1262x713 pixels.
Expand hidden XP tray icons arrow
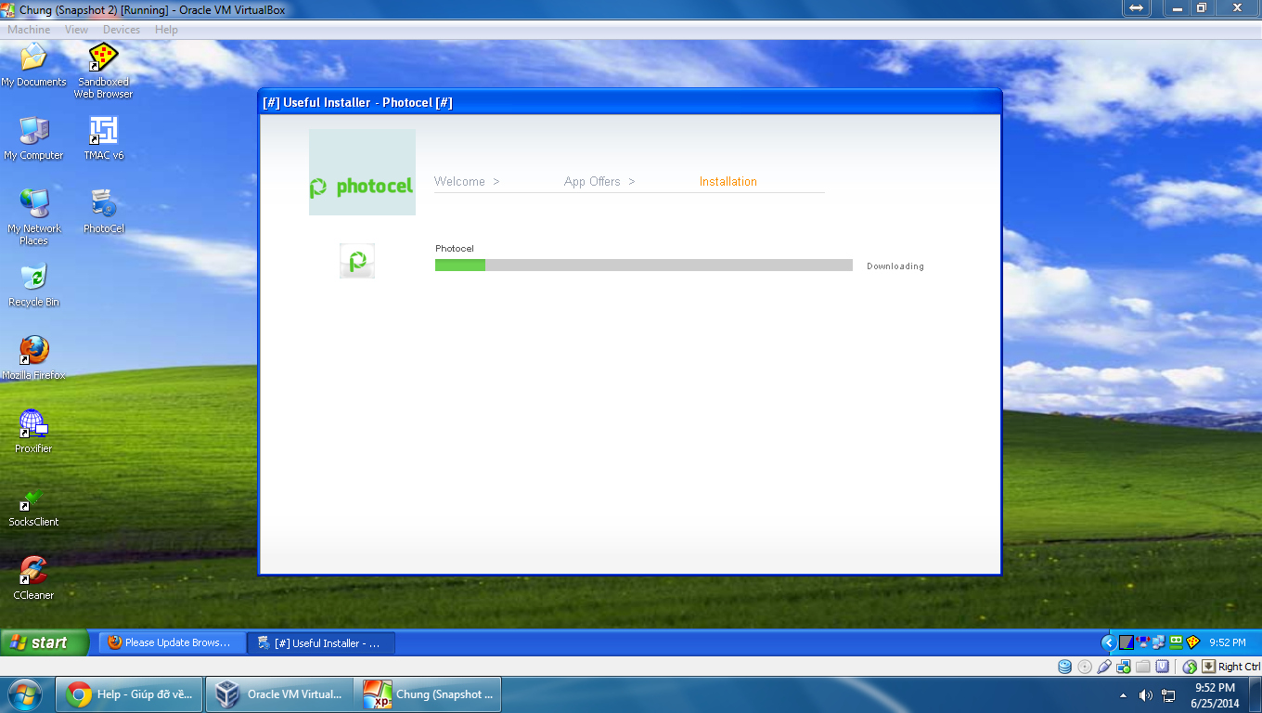[x=1107, y=642]
